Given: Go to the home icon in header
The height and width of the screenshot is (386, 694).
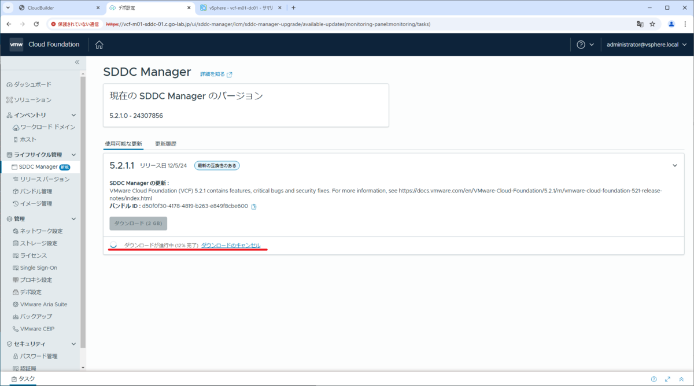Looking at the screenshot, I should click(99, 44).
